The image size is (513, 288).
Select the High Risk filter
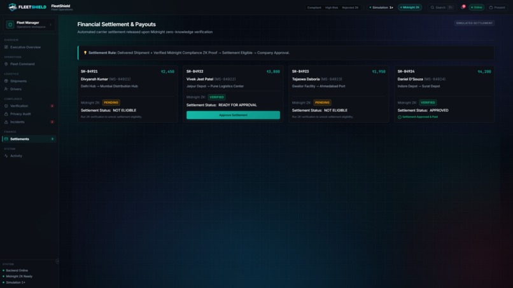coord(332,8)
